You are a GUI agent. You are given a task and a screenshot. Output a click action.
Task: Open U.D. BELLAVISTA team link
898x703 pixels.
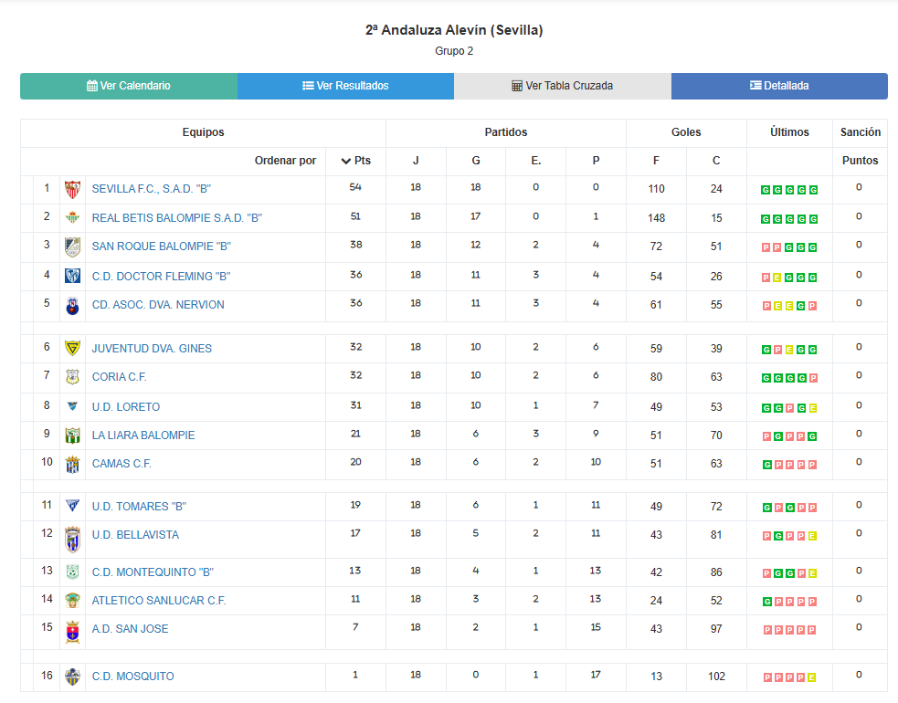coord(135,535)
